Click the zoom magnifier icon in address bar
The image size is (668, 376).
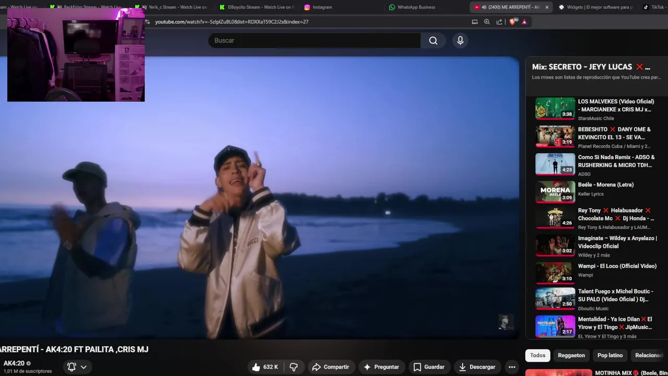pos(487,22)
